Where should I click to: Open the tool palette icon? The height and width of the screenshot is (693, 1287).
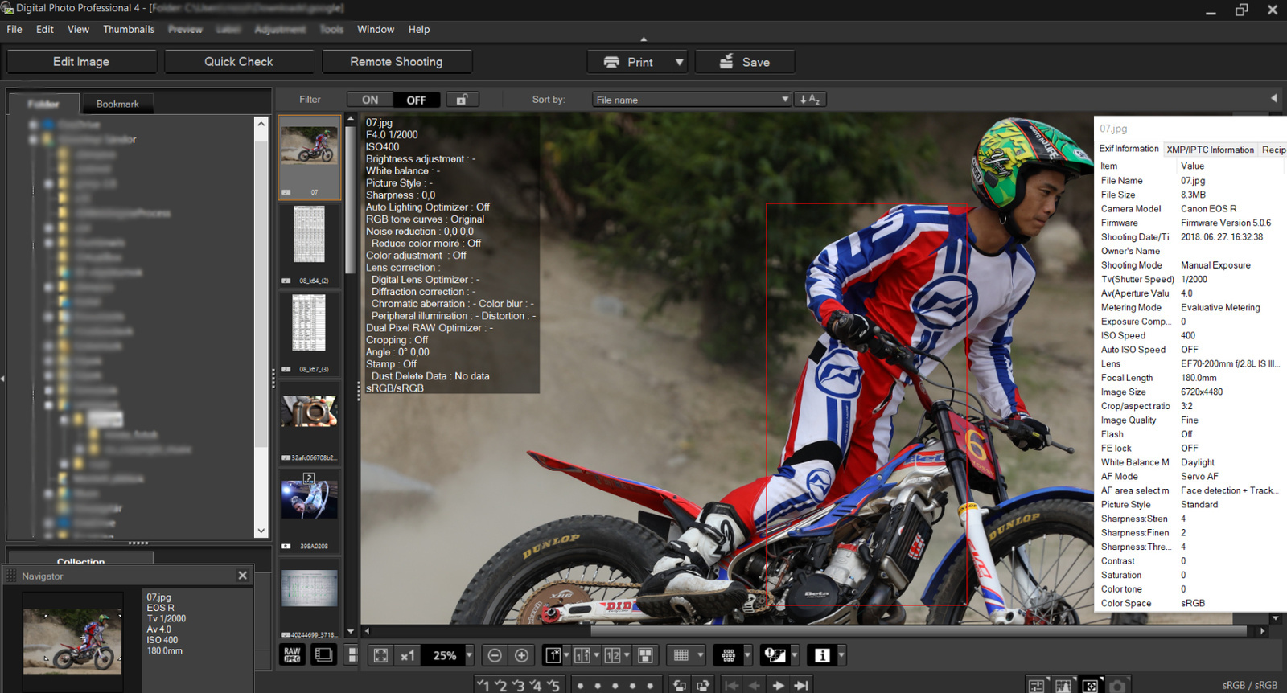point(1036,685)
